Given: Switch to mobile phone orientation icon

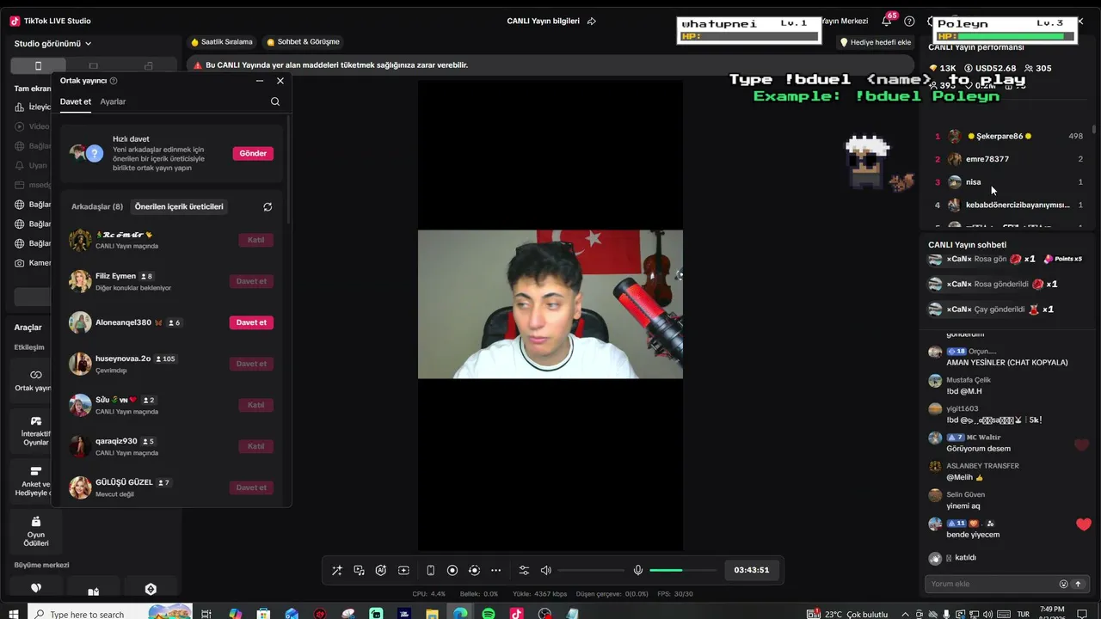Looking at the screenshot, I should 430,570.
